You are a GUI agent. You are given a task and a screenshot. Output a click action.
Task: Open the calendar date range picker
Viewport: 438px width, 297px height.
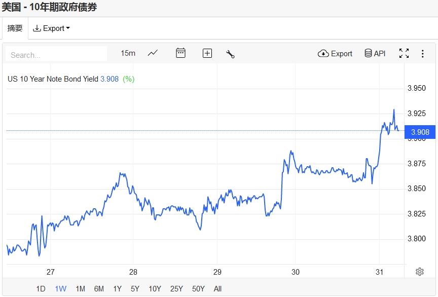pos(180,53)
